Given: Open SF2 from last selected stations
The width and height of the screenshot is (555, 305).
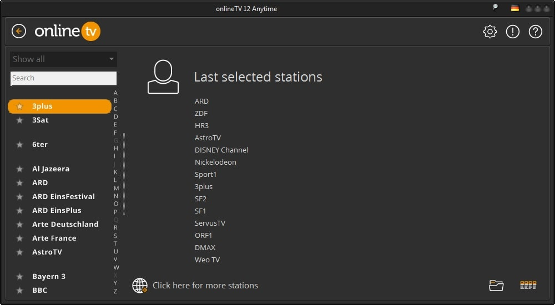Looking at the screenshot, I should click(200, 199).
